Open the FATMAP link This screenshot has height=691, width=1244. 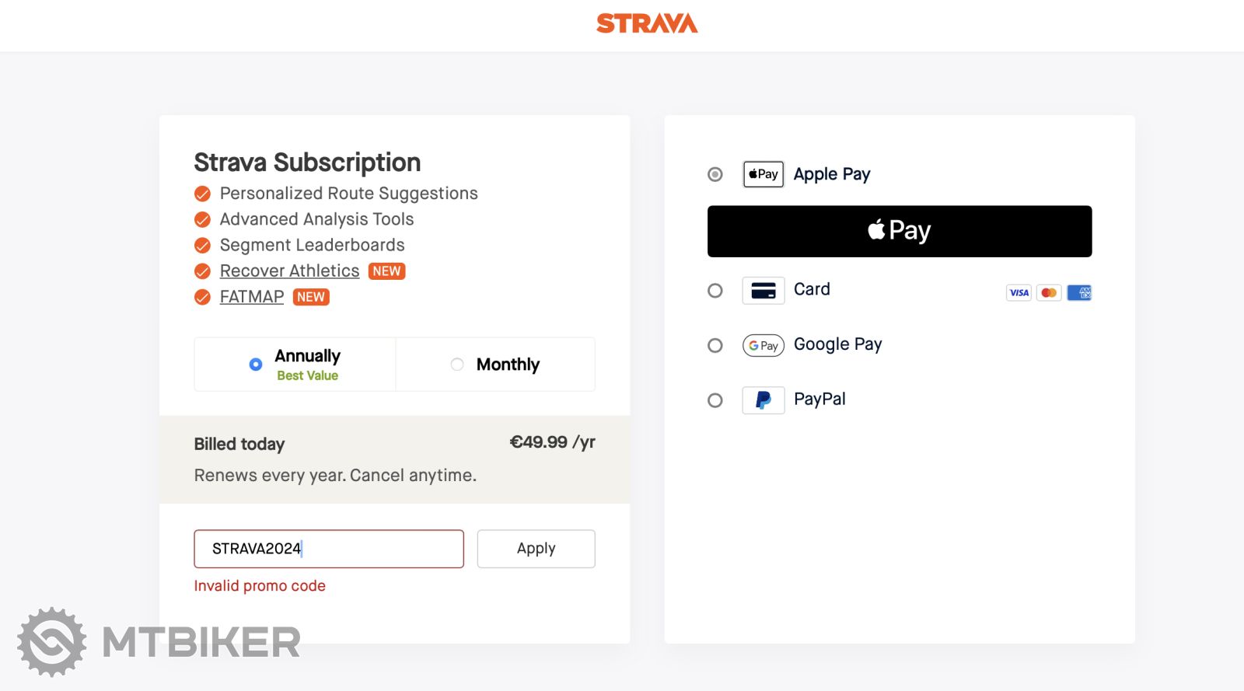click(252, 297)
